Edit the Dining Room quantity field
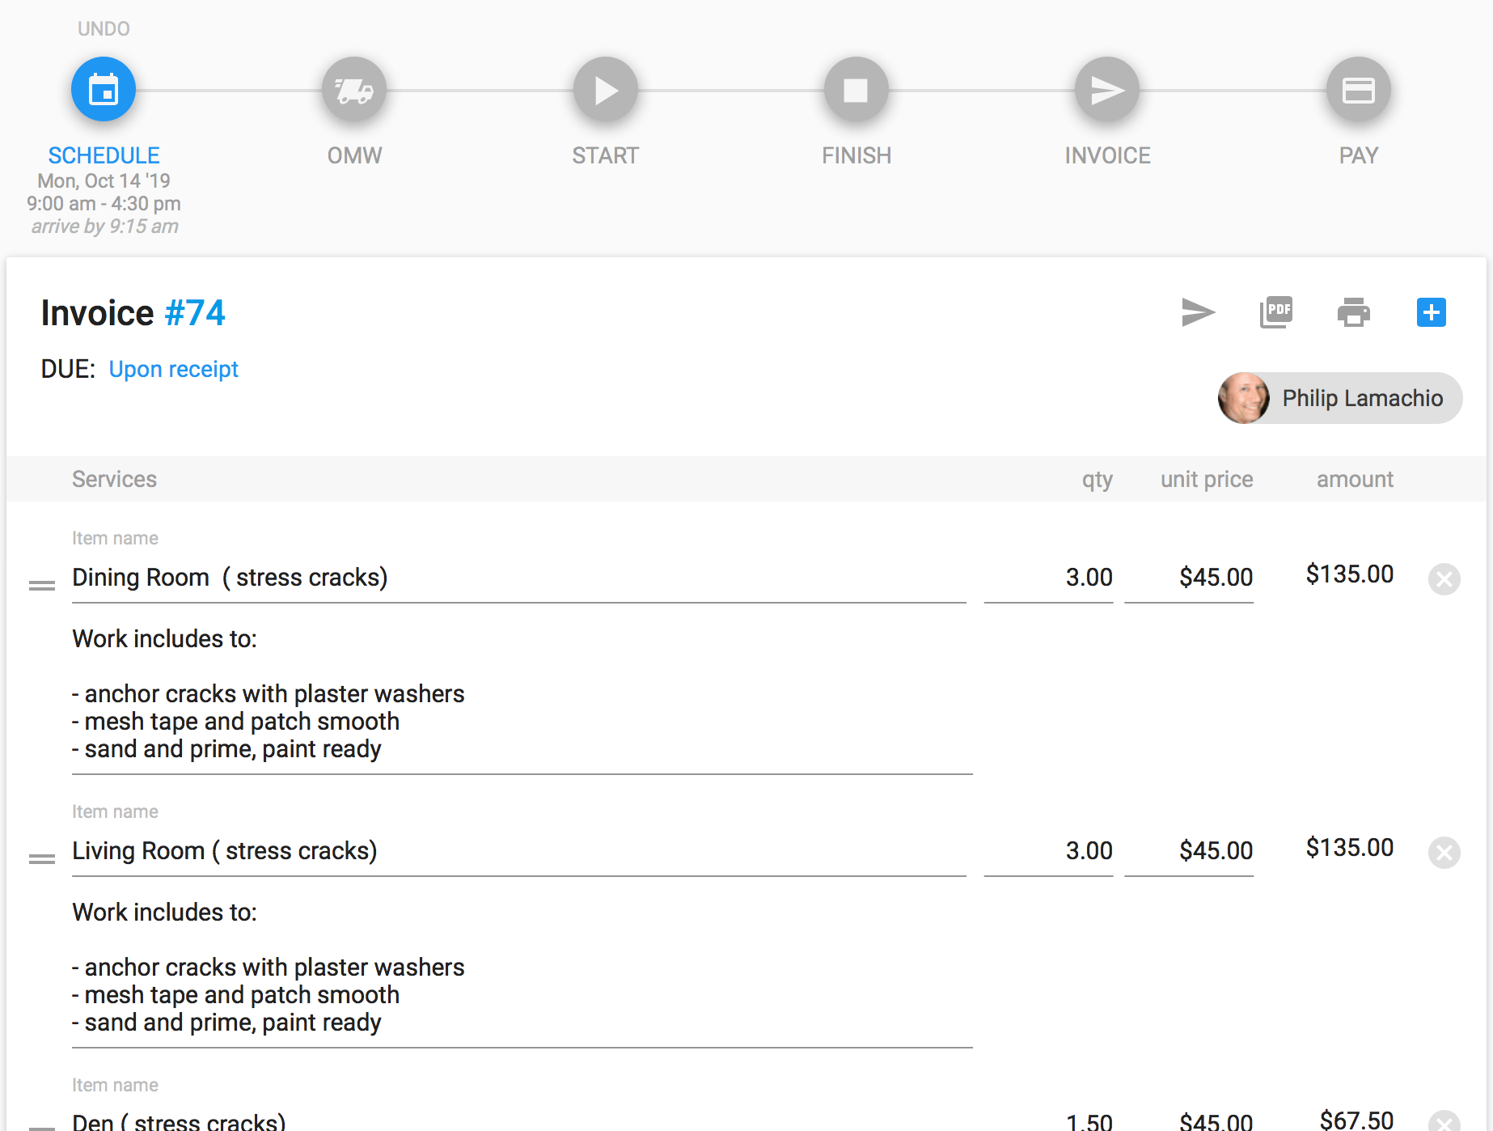The image size is (1493, 1131). click(1048, 578)
